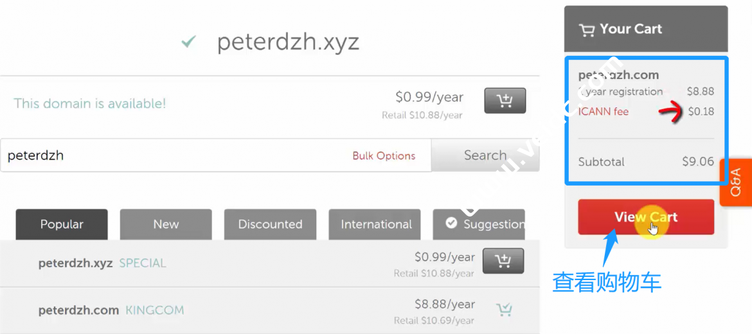Click checkmark icon on Suggestion tab
Viewport: 752px width, 334px height.
451,223
